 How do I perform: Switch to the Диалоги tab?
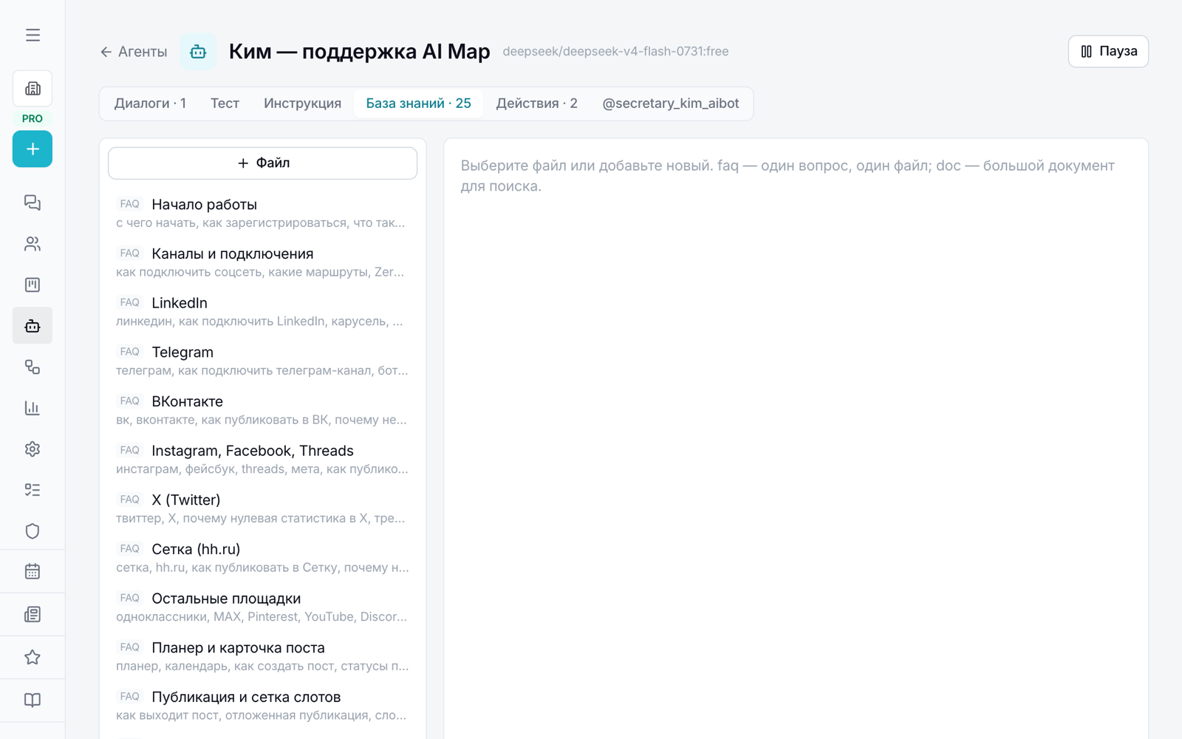pyautogui.click(x=150, y=103)
